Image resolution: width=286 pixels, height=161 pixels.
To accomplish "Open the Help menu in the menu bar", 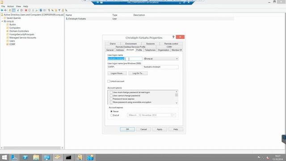I will pos(25,6).
